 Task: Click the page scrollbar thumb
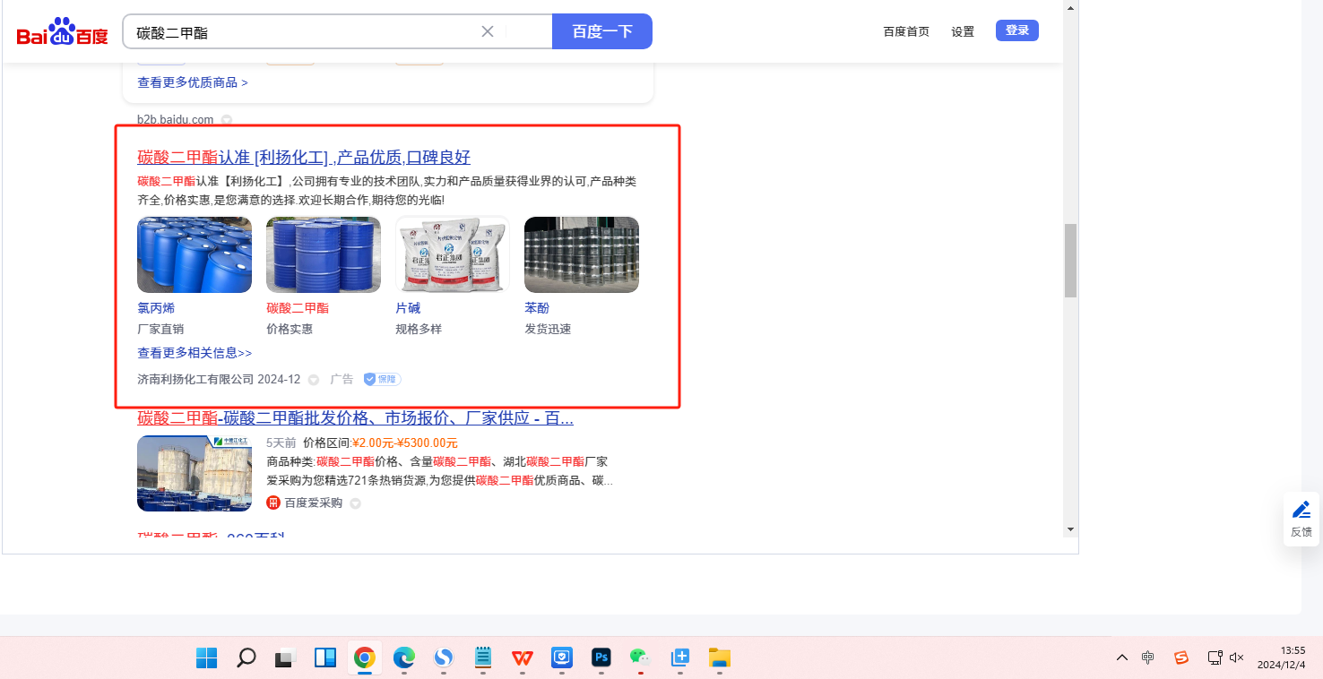point(1070,261)
